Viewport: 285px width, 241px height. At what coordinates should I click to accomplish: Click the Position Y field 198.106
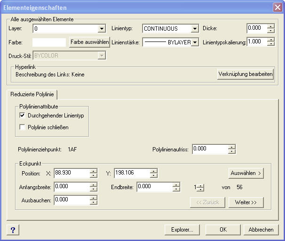click(132, 173)
